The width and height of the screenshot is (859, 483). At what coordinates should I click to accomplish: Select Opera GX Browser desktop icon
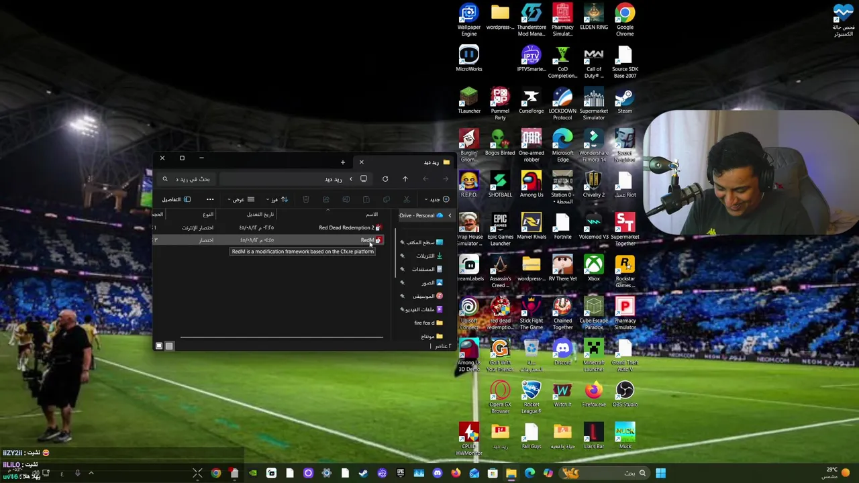pos(500,397)
